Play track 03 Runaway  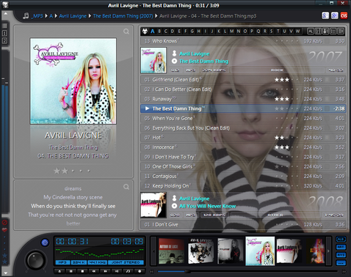coord(243,99)
